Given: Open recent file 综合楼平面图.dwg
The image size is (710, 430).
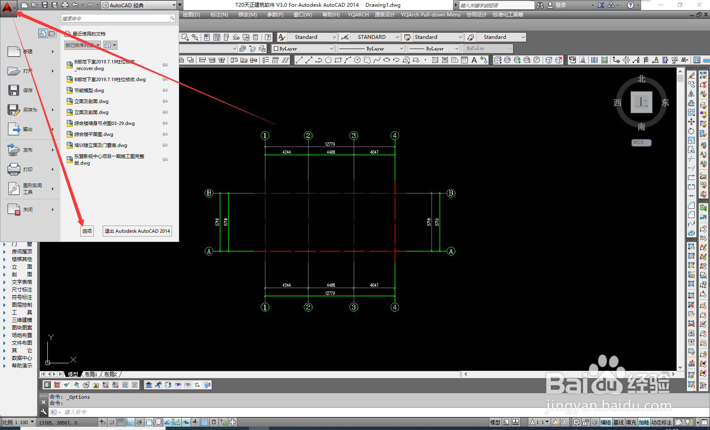Looking at the screenshot, I should pyautogui.click(x=94, y=134).
